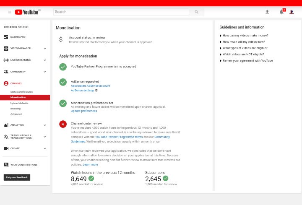Click the 8,649 watch hours value
The width and height of the screenshot is (302, 205).
(x=78, y=179)
